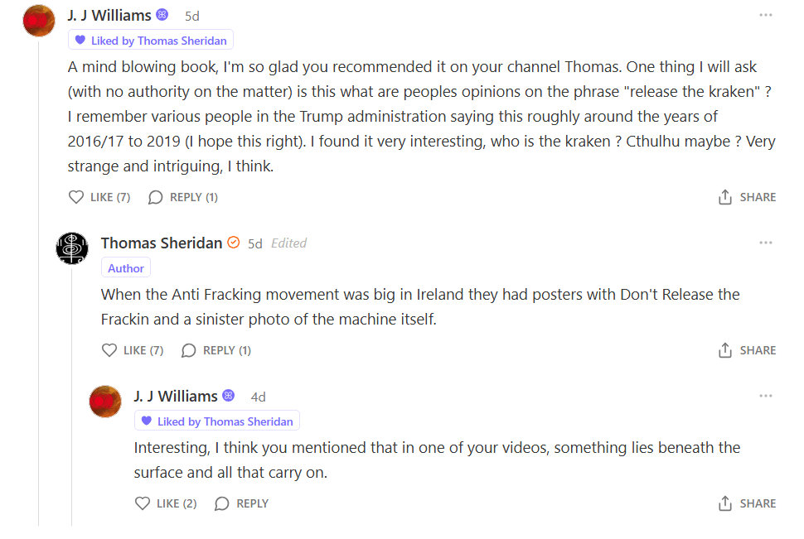Click reply bubble icon on top comment
Image resolution: width=804 pixels, height=539 pixels.
pos(155,197)
